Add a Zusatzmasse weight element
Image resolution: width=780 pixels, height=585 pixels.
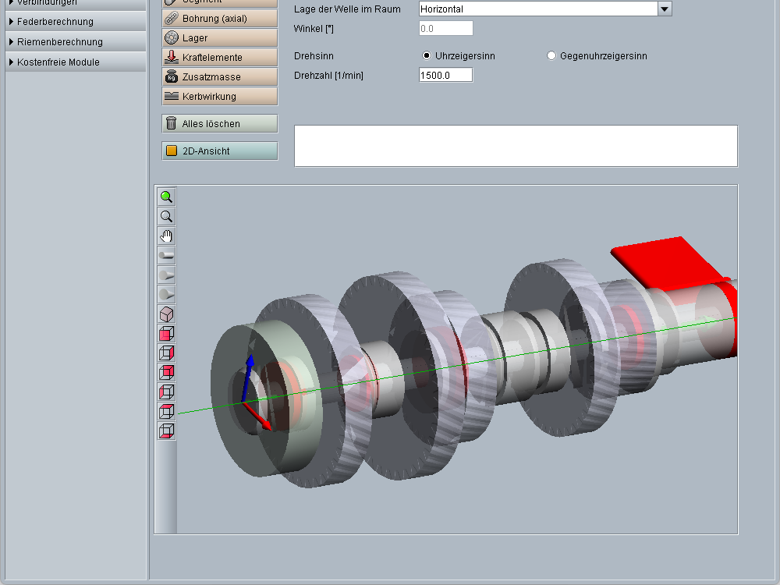(x=219, y=76)
